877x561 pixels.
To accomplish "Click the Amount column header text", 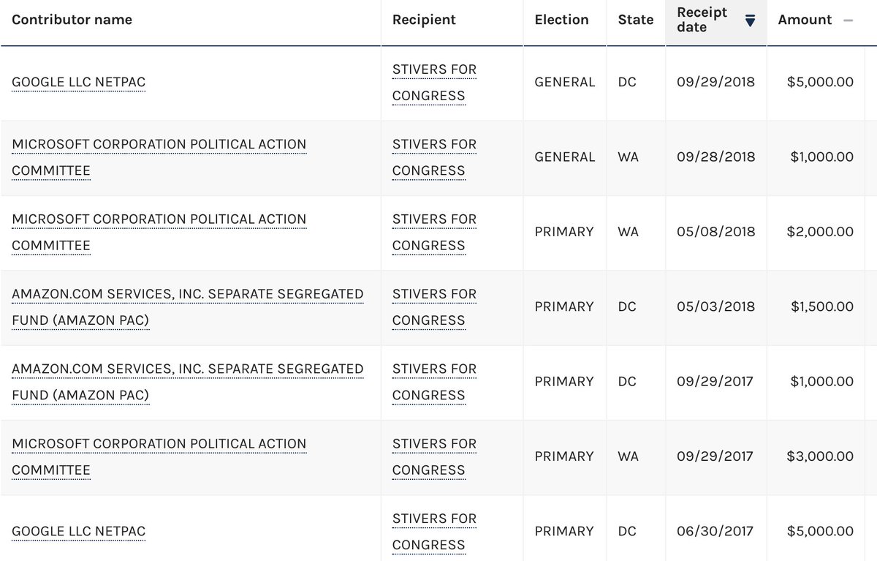I will (x=805, y=20).
